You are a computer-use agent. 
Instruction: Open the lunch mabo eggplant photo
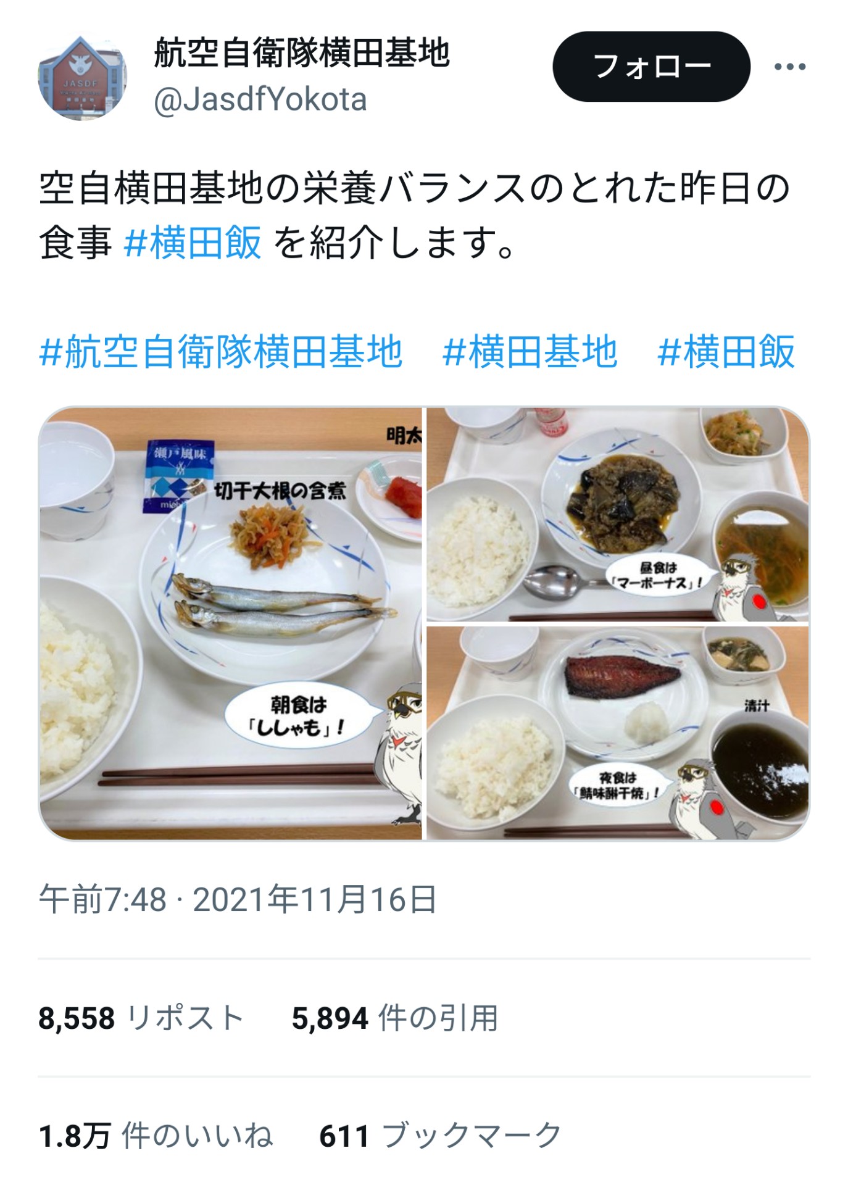pos(618,514)
